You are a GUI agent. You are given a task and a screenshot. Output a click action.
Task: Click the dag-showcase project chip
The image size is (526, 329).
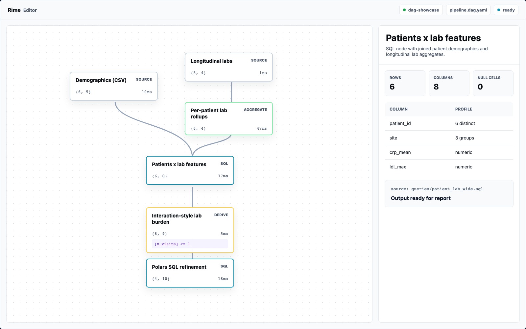421,10
